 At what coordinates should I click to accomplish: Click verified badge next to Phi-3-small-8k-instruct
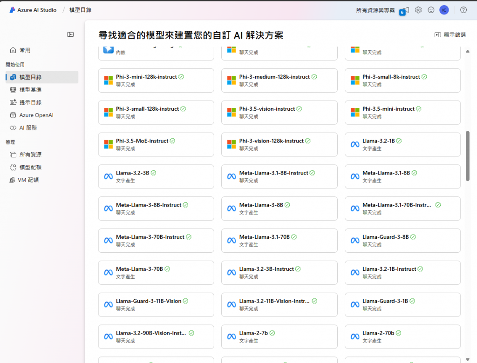point(424,77)
